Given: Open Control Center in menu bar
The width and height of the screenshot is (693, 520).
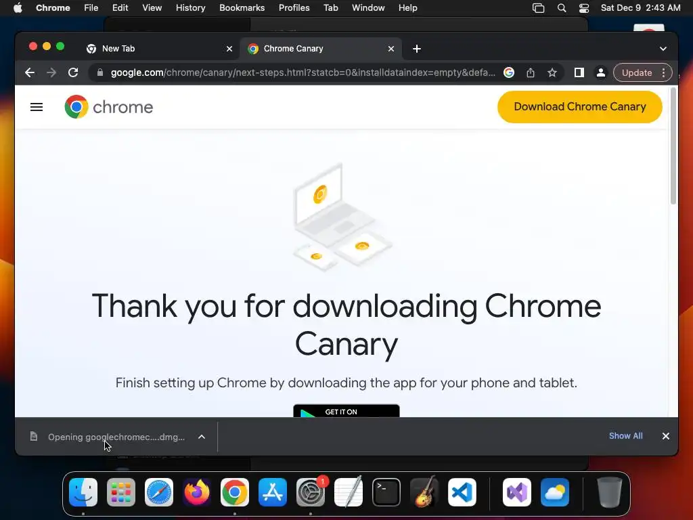Looking at the screenshot, I should [x=584, y=8].
